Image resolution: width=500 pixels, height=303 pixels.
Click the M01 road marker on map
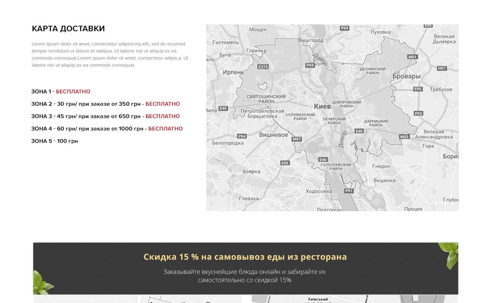point(412,57)
